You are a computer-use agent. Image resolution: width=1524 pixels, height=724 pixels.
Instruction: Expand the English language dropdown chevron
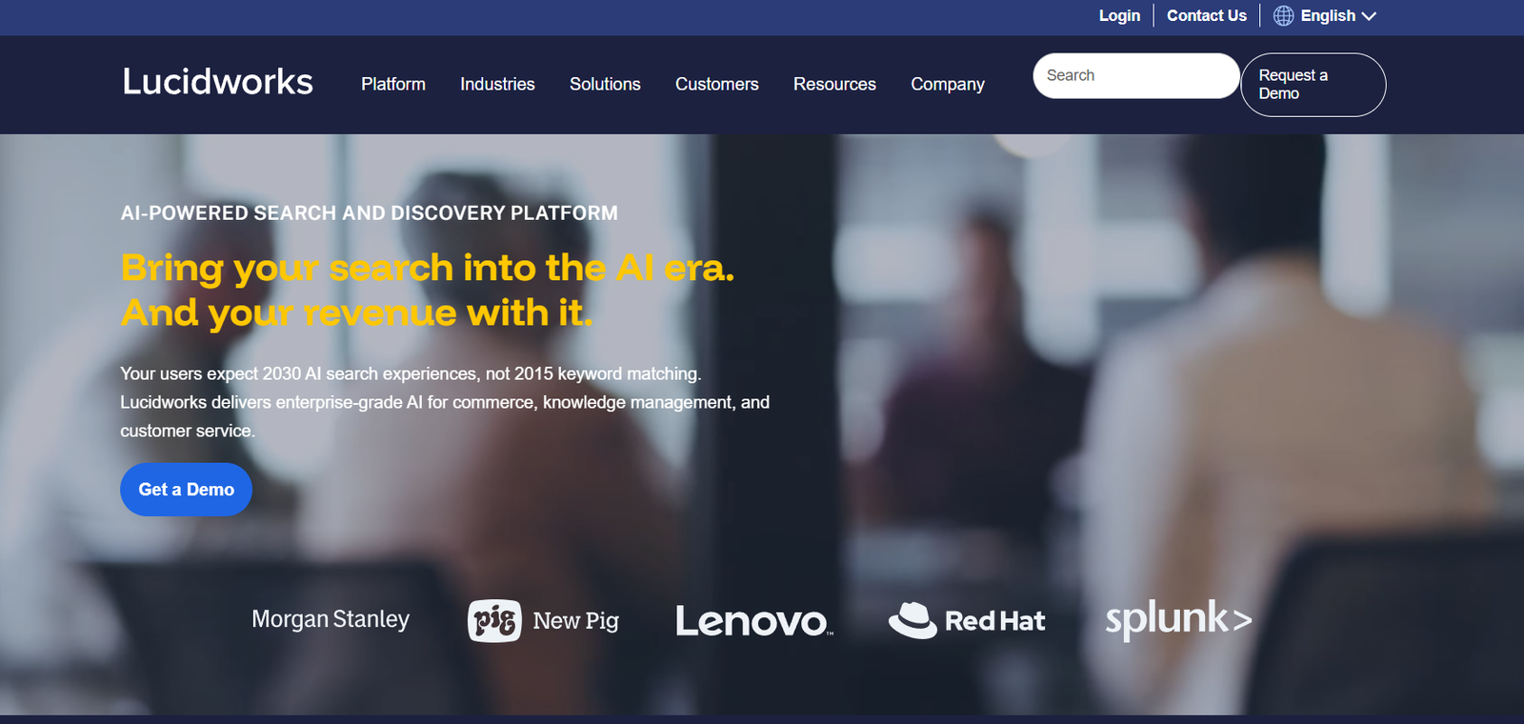1369,16
